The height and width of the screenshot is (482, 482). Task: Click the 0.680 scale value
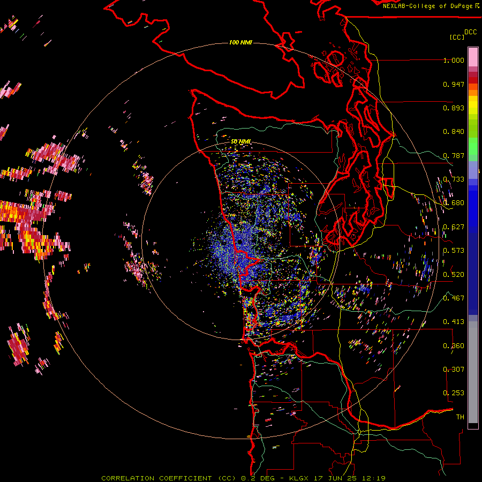tap(454, 203)
